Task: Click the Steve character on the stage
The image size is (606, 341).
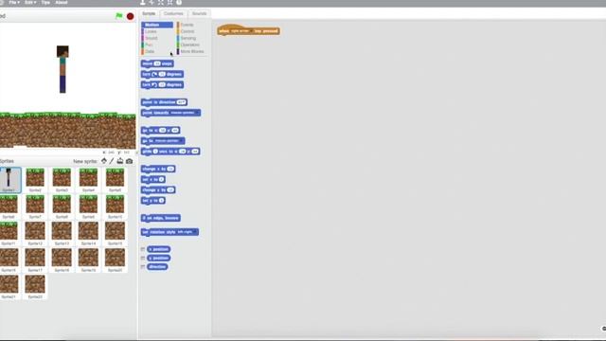Action: pyautogui.click(x=62, y=69)
